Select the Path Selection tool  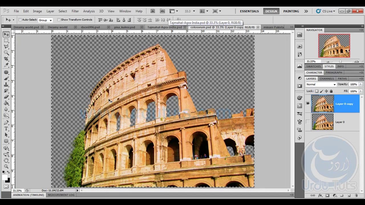coord(6,135)
